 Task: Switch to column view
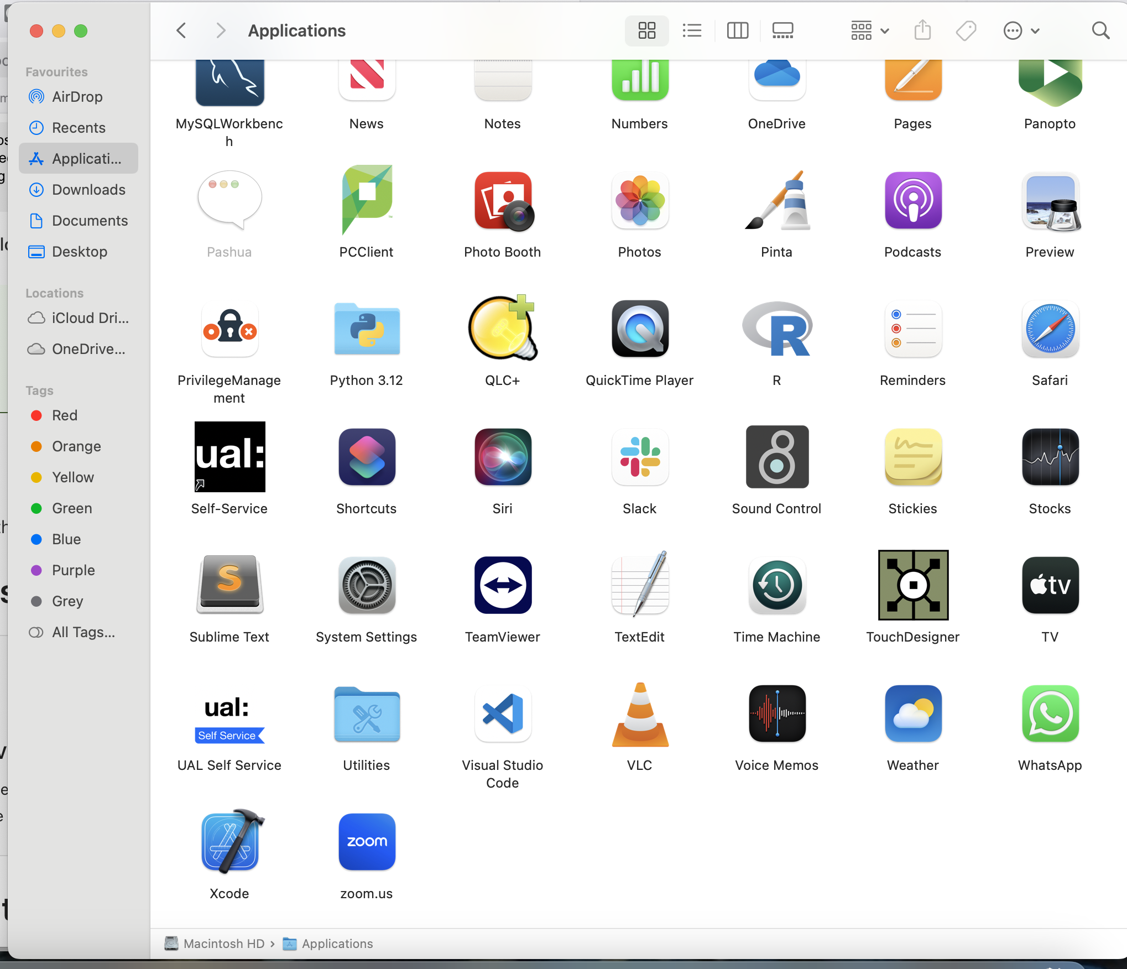click(737, 30)
